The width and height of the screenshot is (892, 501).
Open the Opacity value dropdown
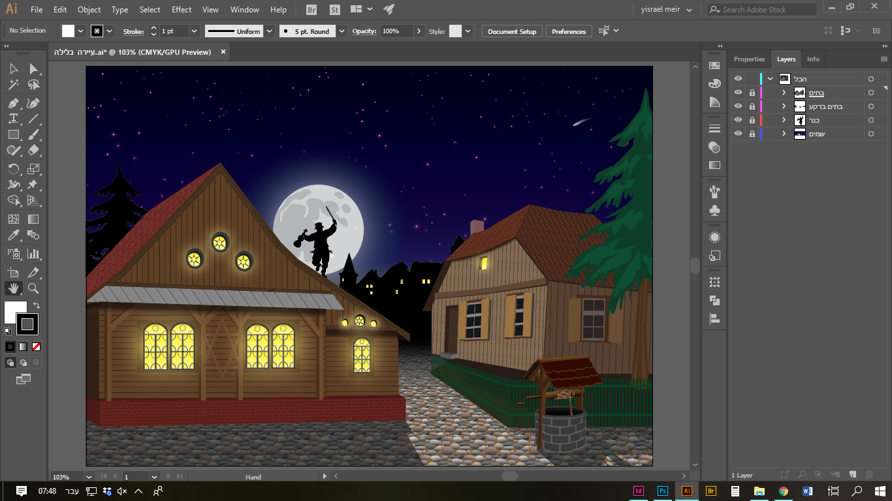(x=419, y=31)
